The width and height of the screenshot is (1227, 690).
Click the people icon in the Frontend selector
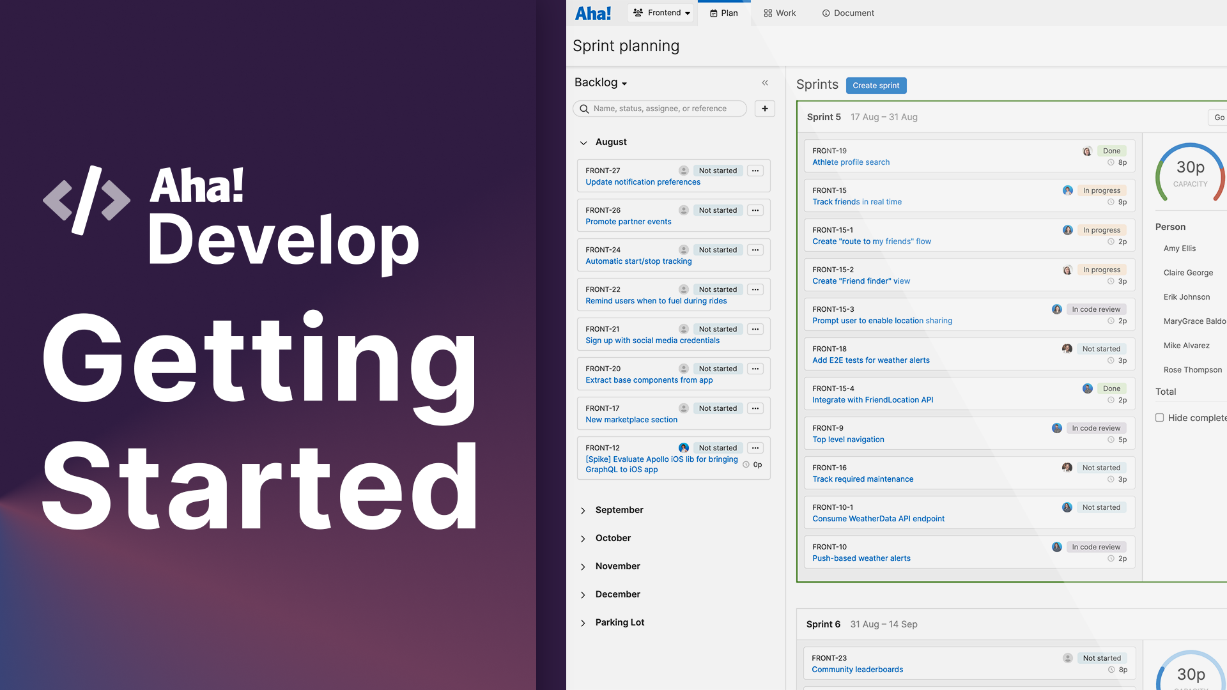point(637,12)
